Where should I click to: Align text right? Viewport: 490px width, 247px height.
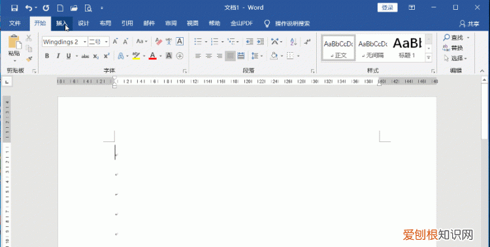tap(220, 56)
